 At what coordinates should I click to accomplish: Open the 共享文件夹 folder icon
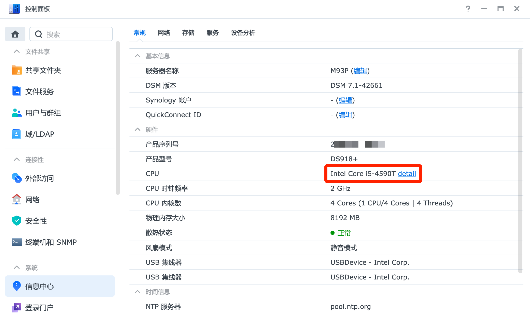click(17, 70)
